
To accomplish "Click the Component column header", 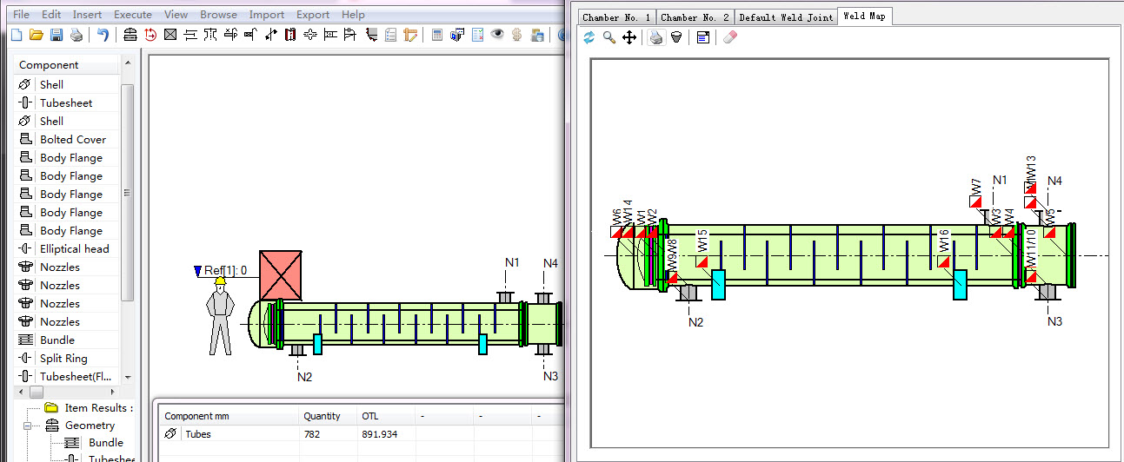I will click(x=66, y=65).
